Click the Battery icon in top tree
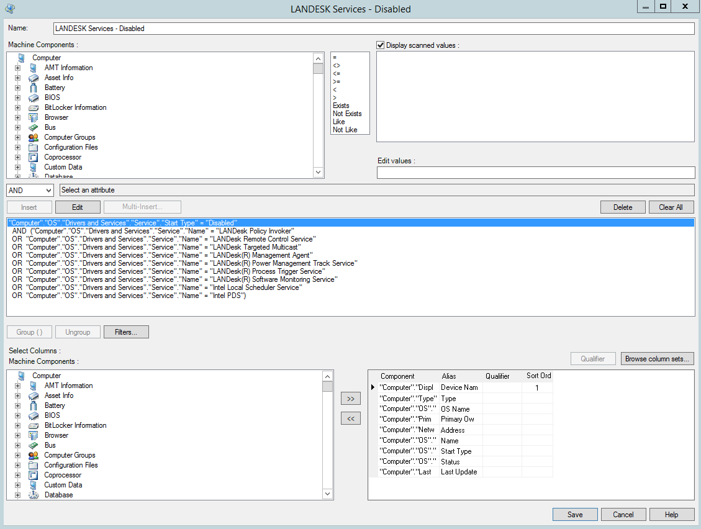Screen dimensions: 701x529 coord(34,88)
